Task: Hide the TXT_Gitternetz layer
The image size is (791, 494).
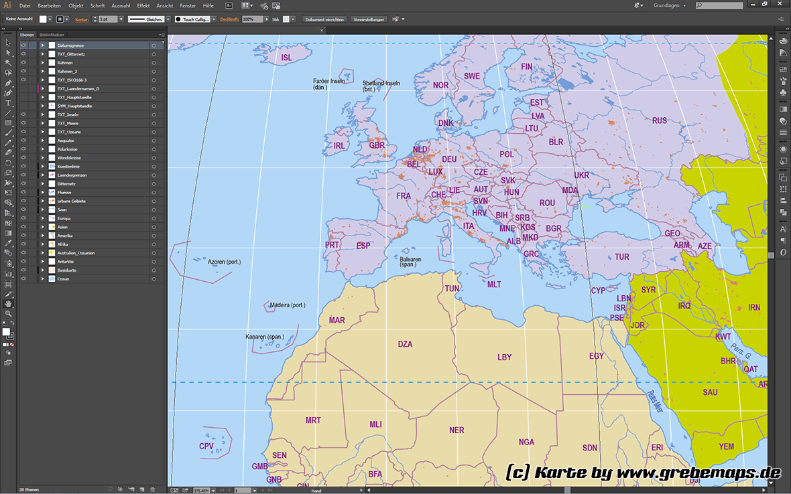Action: 23,54
